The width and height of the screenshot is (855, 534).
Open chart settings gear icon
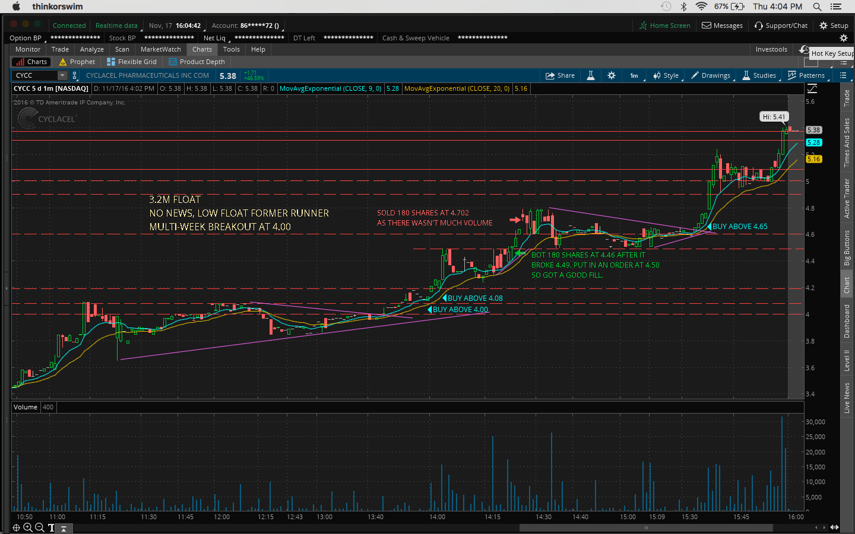pos(612,75)
